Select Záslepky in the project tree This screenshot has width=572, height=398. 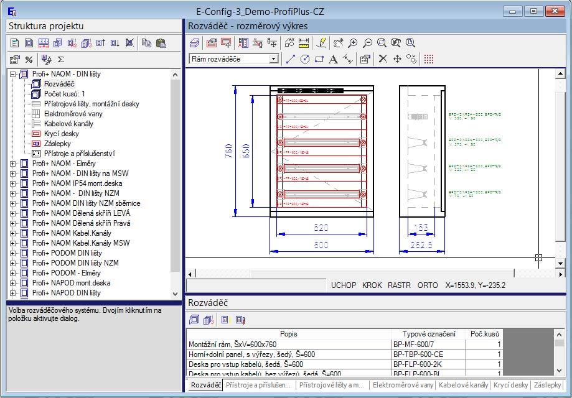coord(57,144)
